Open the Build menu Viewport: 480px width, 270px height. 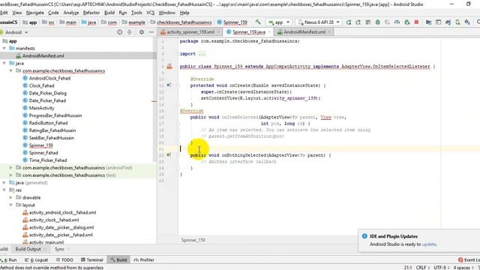pyautogui.click(x=109, y=13)
